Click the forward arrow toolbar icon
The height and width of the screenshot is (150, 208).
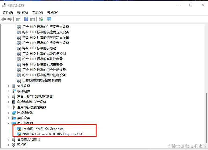click(10, 19)
